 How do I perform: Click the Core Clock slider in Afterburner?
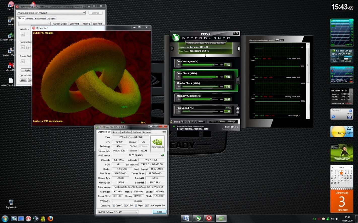pos(200,77)
